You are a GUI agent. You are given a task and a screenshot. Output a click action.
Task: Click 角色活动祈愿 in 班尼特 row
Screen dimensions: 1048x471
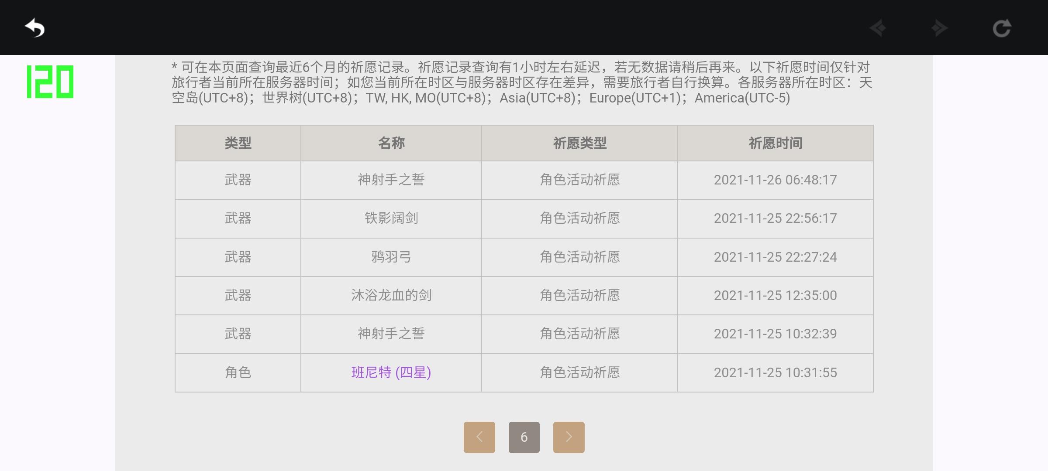click(580, 372)
